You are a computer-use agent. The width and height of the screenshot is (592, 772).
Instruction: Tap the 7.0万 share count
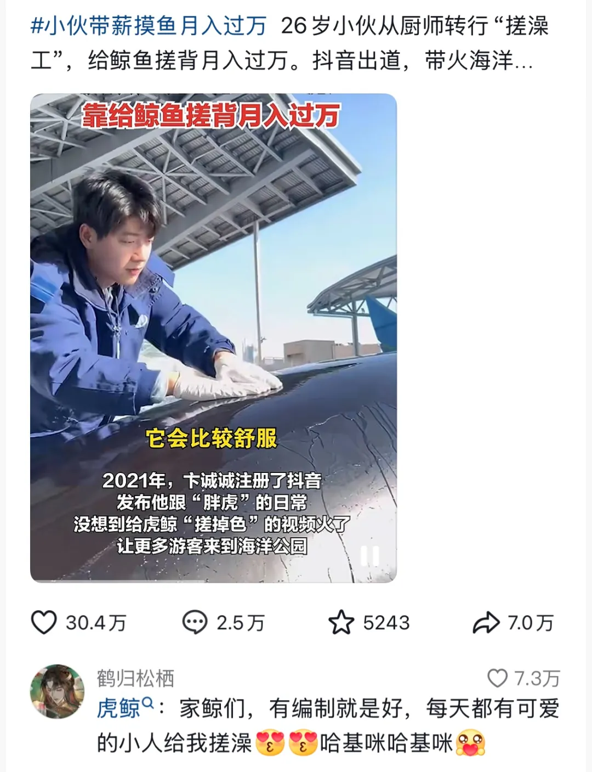pos(531,623)
